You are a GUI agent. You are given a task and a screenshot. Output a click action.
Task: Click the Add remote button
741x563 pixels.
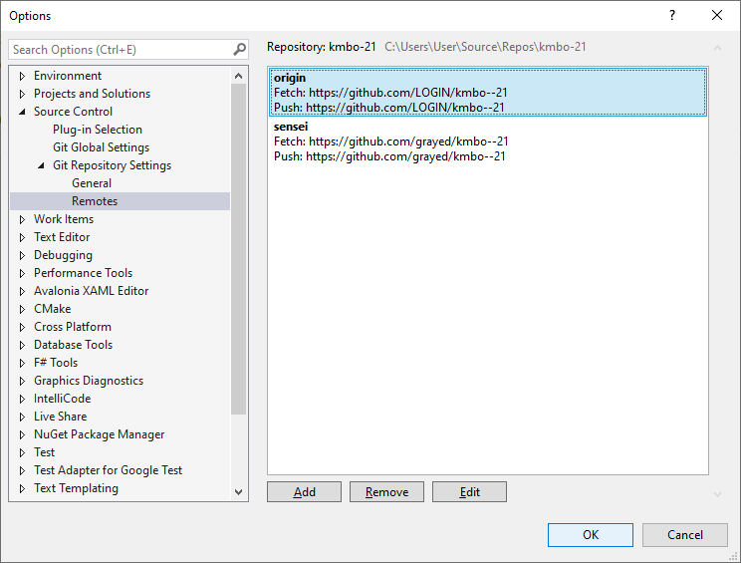pos(304,492)
